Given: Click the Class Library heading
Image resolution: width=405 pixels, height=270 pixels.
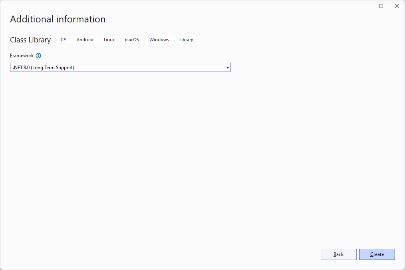Looking at the screenshot, I should click(30, 40).
